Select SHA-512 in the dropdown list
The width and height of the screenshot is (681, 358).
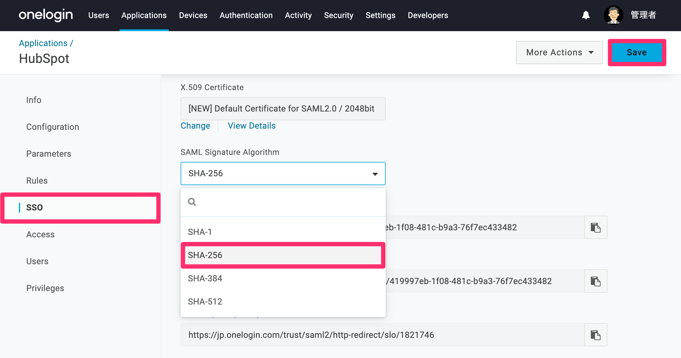(x=283, y=301)
